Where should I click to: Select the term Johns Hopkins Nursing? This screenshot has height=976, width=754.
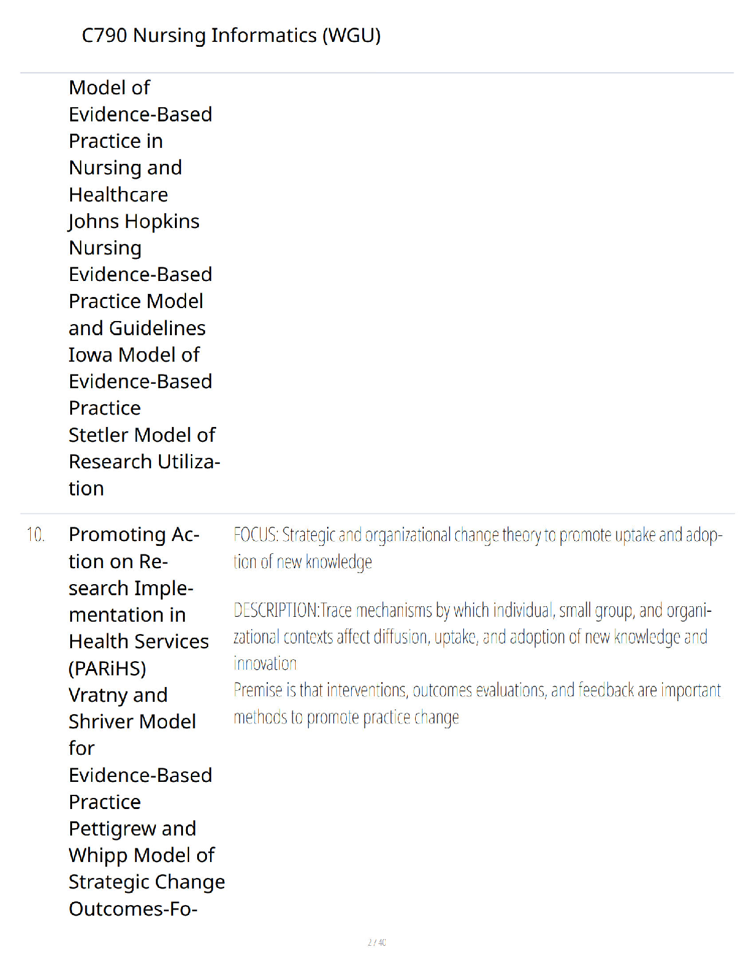(134, 234)
